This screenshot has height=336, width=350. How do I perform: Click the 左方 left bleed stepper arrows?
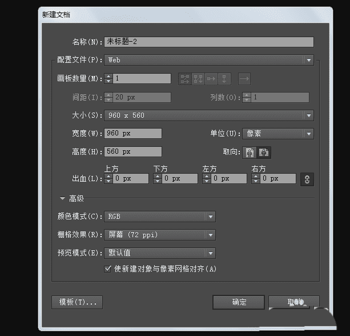[207, 178]
